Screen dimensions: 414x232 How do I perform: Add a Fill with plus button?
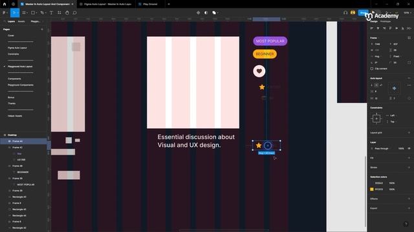pos(409,158)
